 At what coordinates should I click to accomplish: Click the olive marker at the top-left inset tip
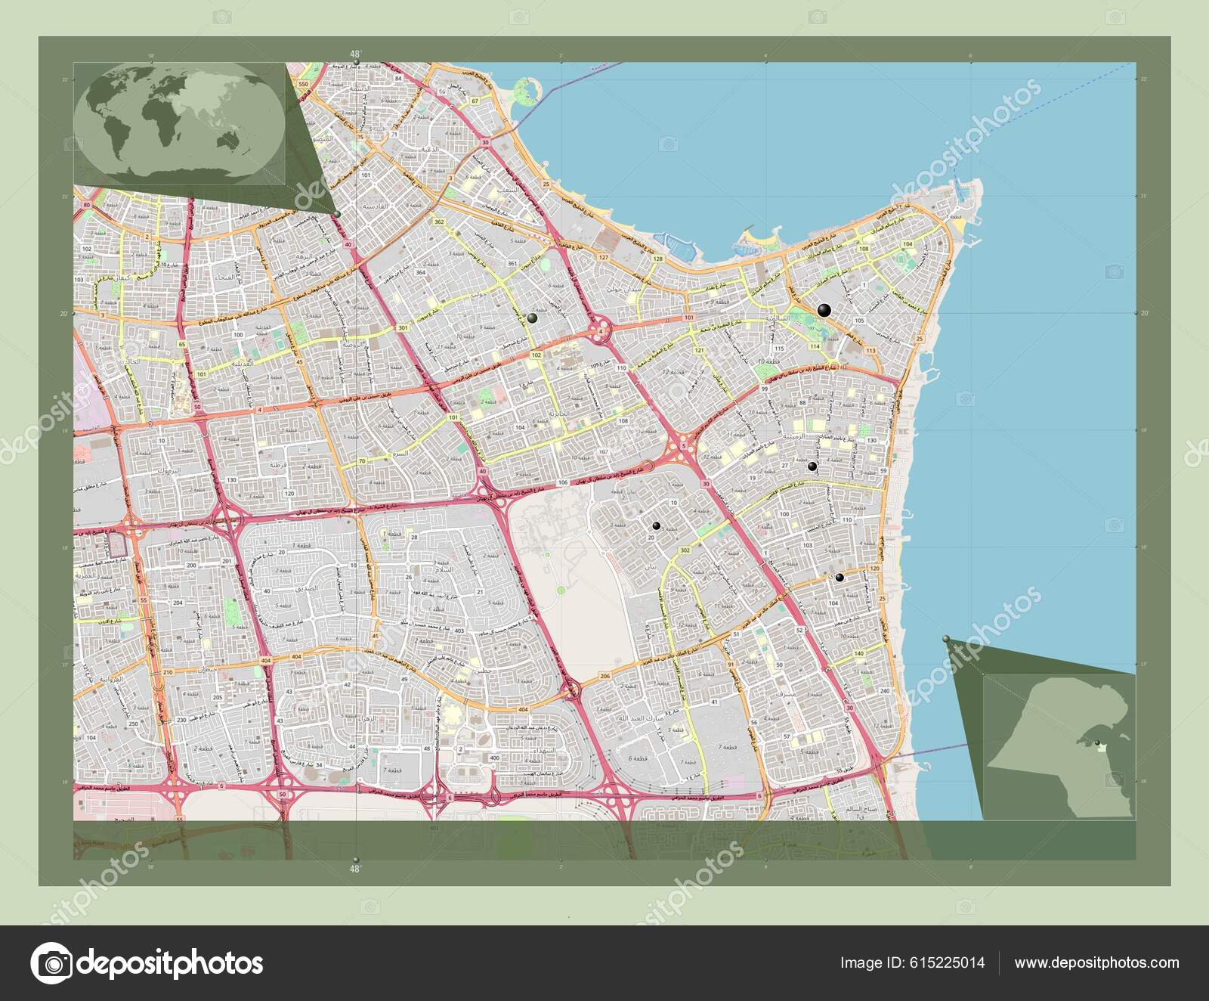[x=337, y=213]
